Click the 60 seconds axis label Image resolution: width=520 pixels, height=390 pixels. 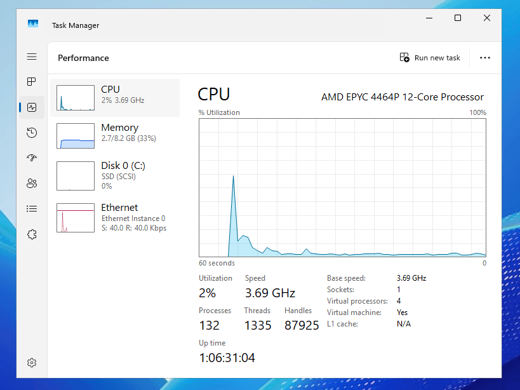coord(217,263)
